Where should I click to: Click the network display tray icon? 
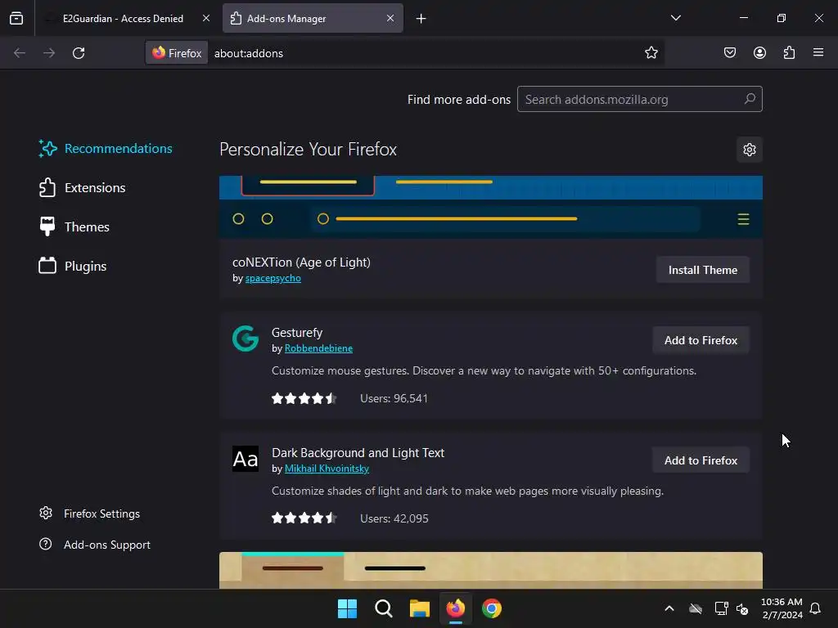[722, 608]
